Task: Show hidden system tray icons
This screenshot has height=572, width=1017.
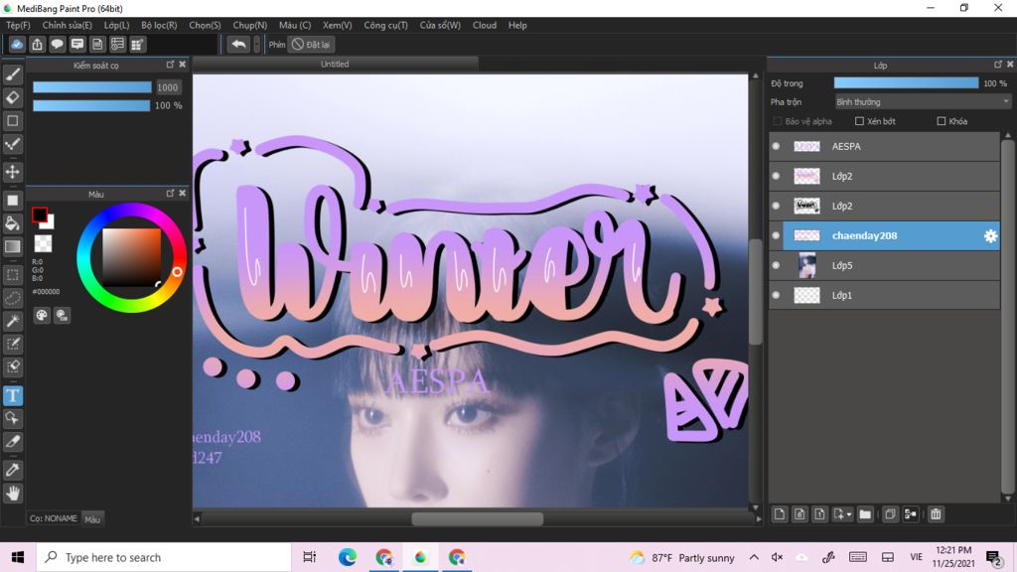Action: [754, 557]
